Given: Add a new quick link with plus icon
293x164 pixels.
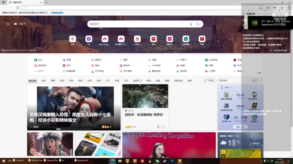Looking at the screenshot, I should pos(218,41).
